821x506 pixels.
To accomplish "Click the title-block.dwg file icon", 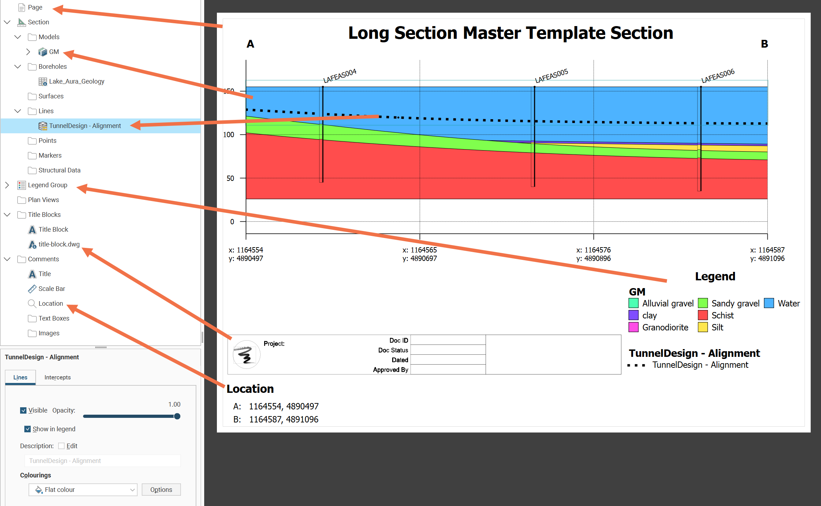I will click(x=32, y=244).
